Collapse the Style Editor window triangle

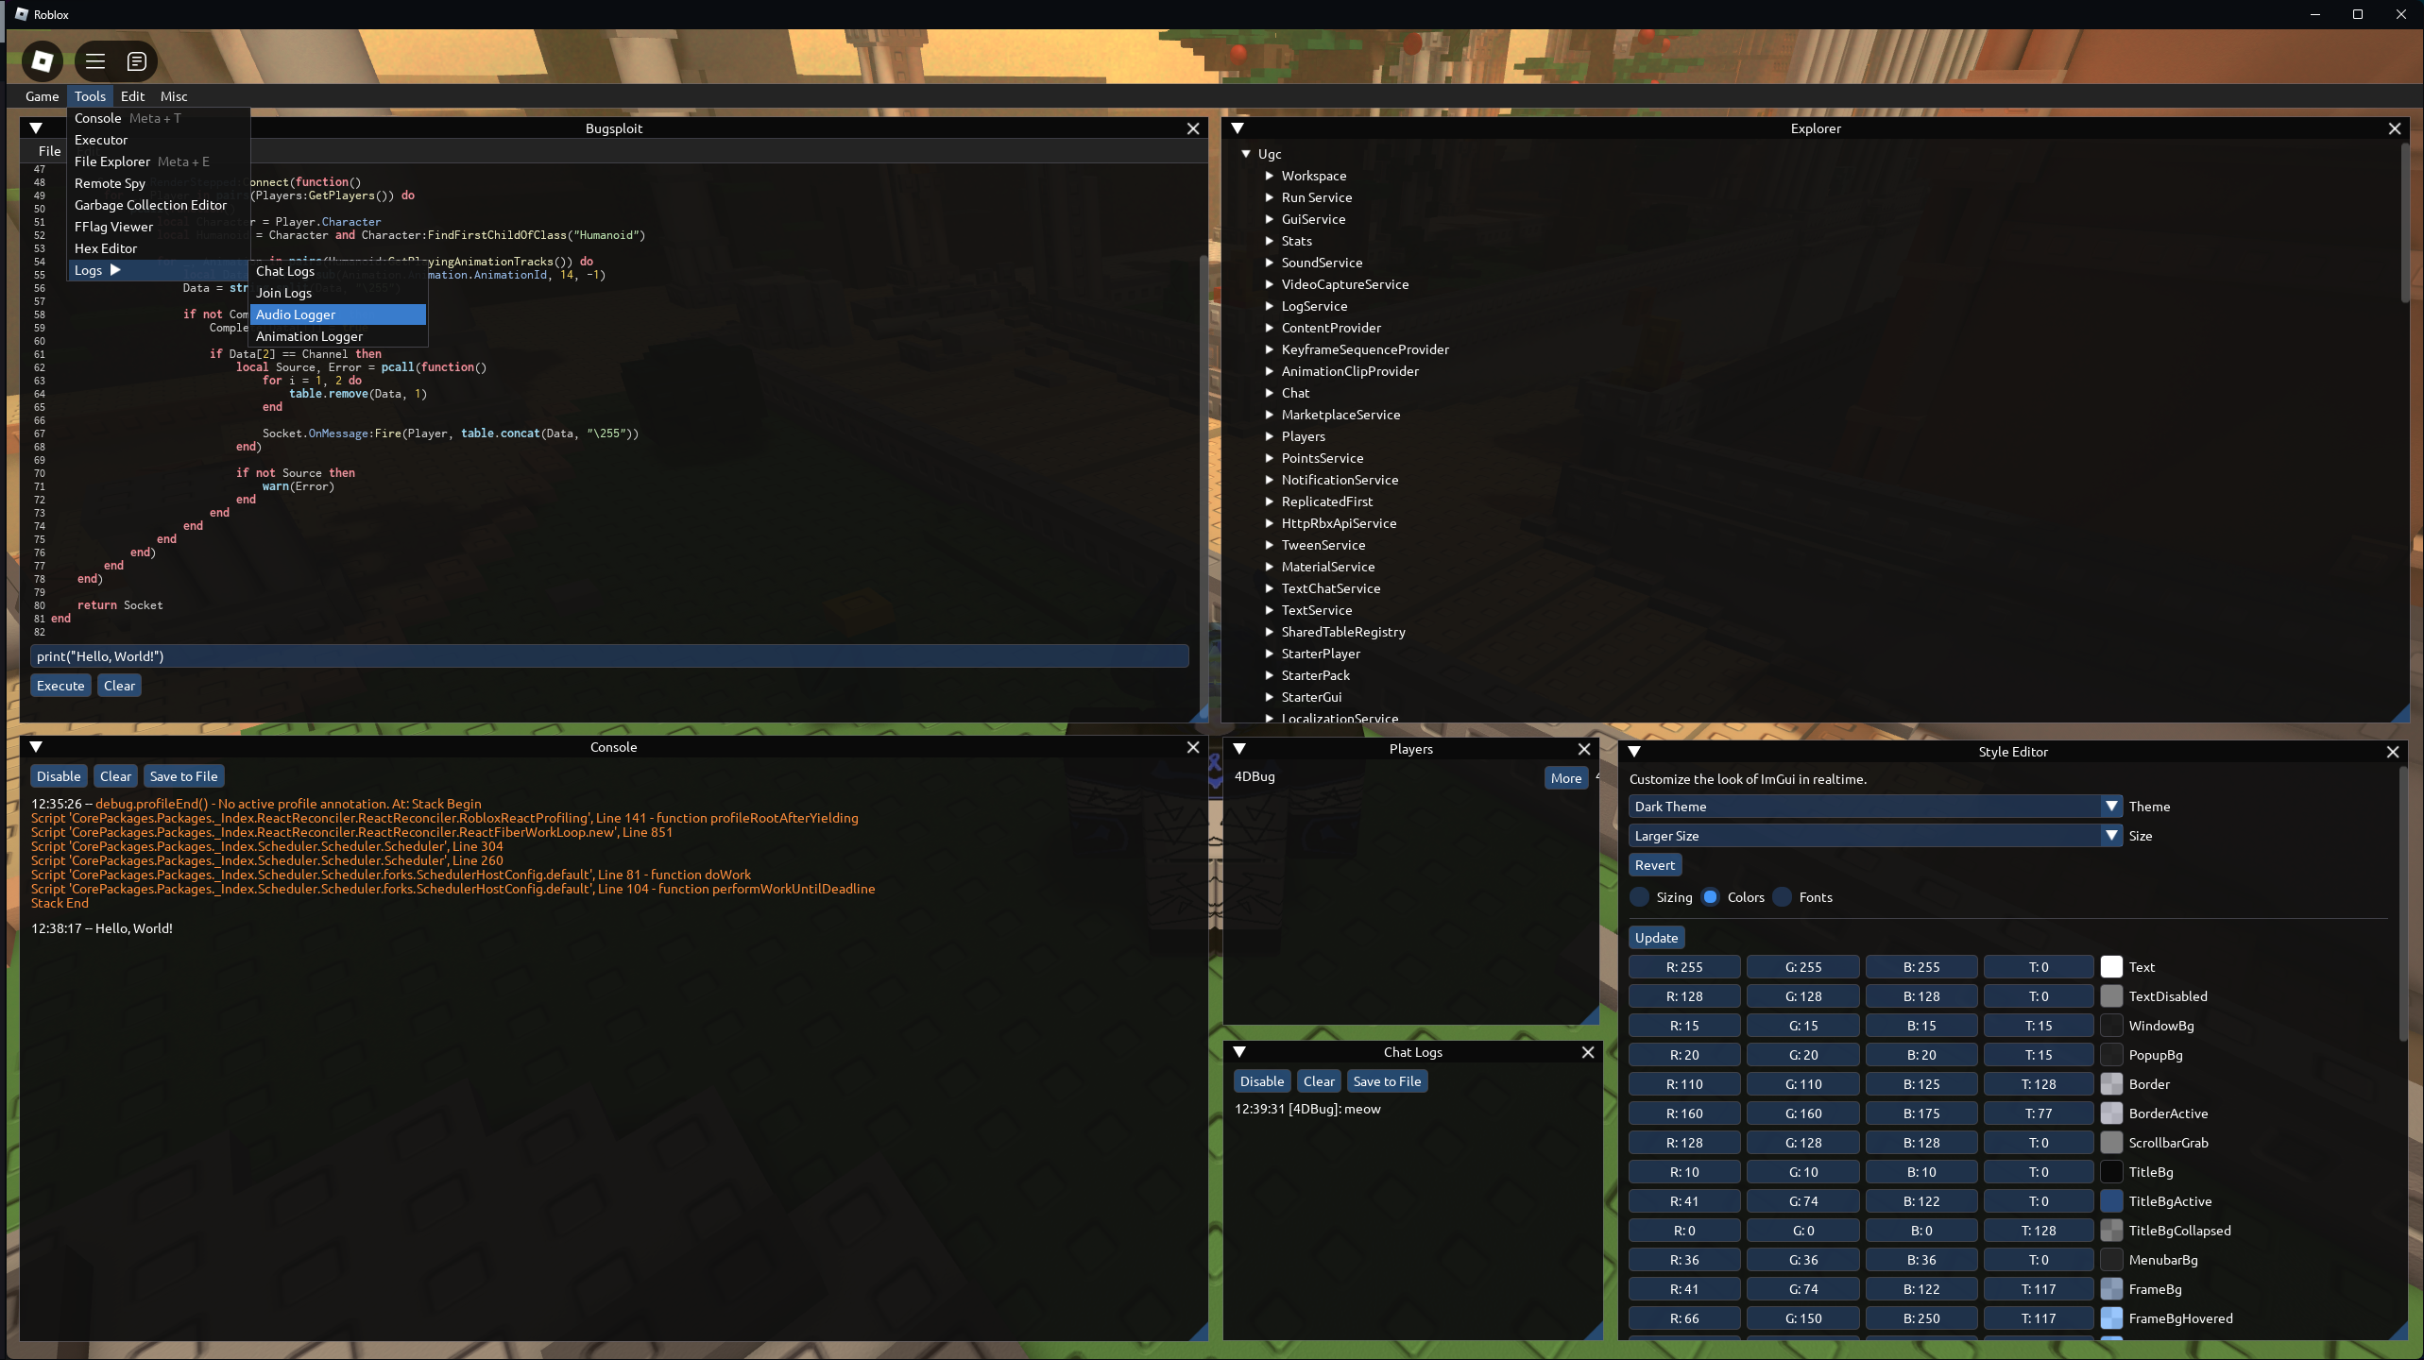tap(1634, 752)
